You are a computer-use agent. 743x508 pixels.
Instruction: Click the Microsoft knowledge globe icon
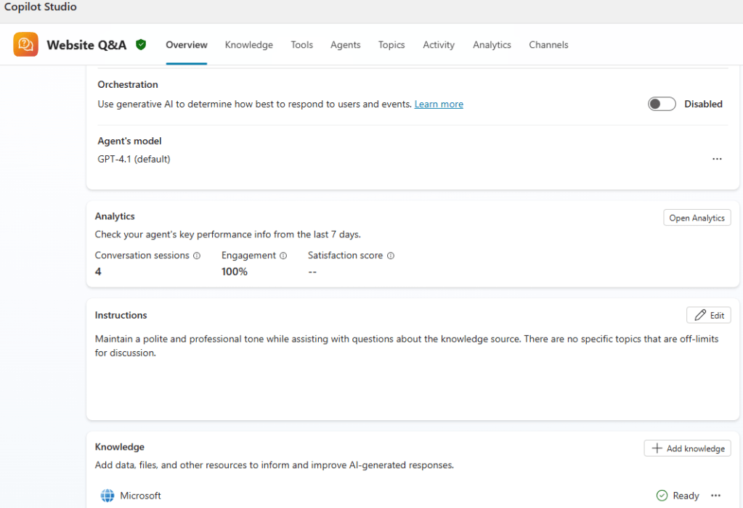(x=107, y=496)
